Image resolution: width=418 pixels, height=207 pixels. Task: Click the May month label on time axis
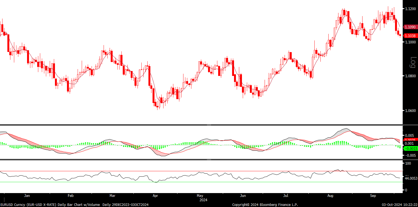[200, 196]
